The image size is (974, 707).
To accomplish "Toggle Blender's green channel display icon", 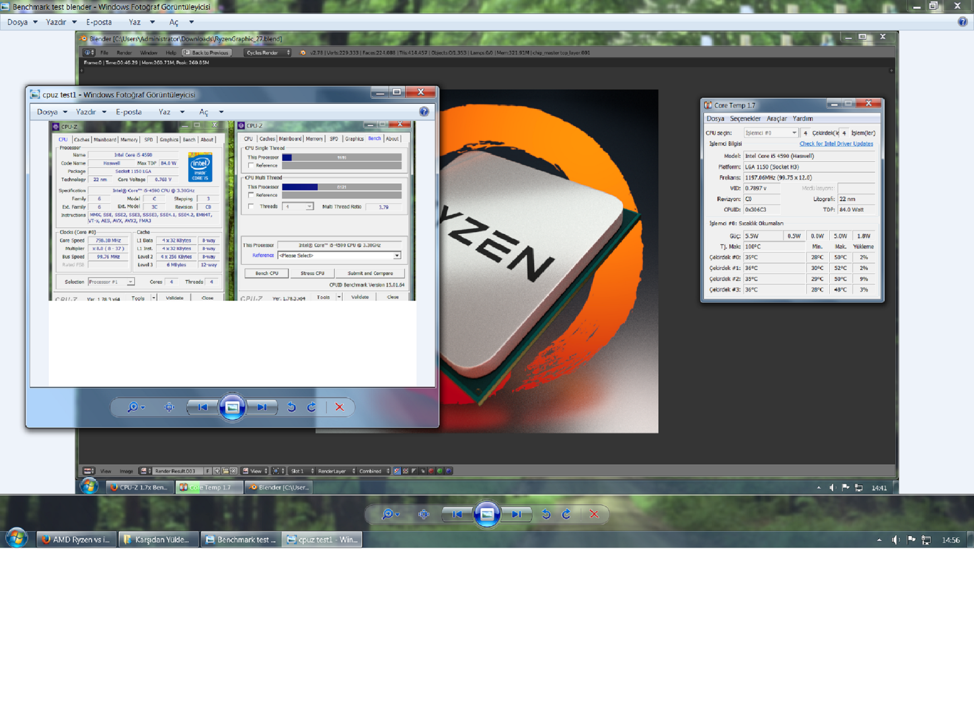I will [440, 471].
